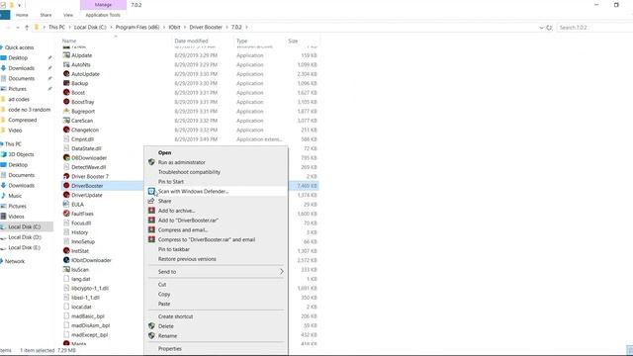
Task: Refresh the current folder
Action: point(549,28)
